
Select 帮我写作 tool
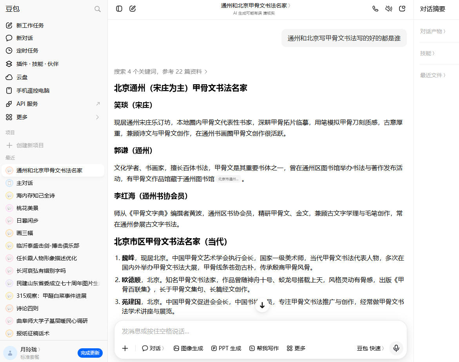tap(264, 348)
